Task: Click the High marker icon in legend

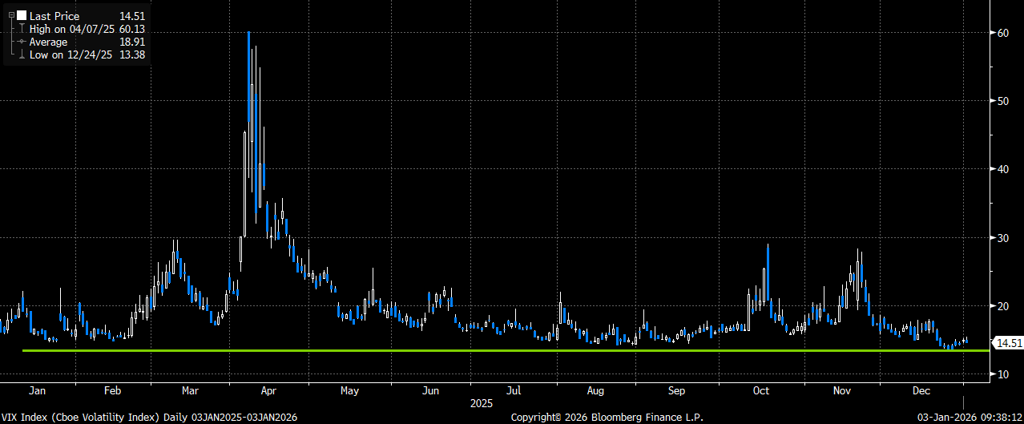Action: point(22,29)
